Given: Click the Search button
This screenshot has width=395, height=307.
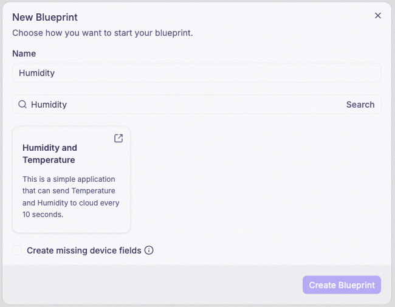Looking at the screenshot, I should (x=360, y=105).
